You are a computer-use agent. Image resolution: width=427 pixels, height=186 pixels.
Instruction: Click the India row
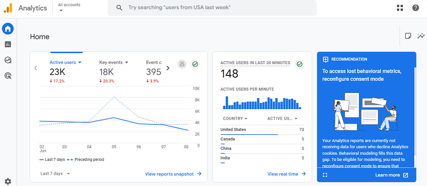pos(262,159)
